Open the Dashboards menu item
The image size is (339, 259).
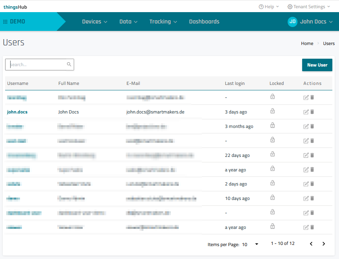click(204, 22)
